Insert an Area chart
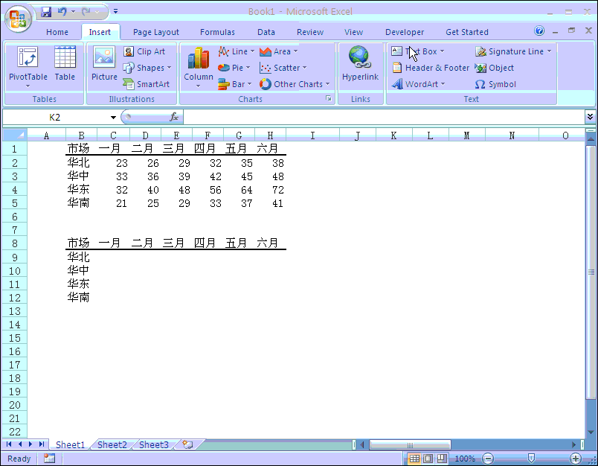 pos(278,51)
